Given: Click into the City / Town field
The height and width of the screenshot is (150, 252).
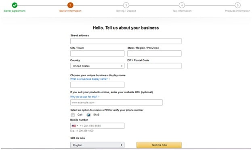Looking at the screenshot, I should 97,53.
